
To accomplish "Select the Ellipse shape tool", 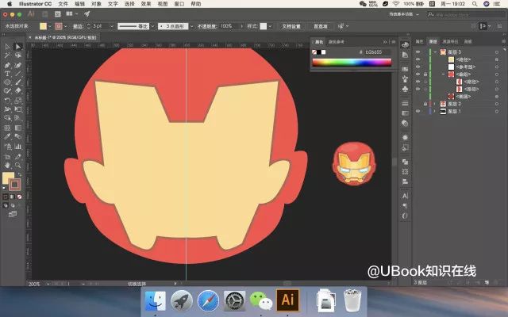I will coord(7,82).
